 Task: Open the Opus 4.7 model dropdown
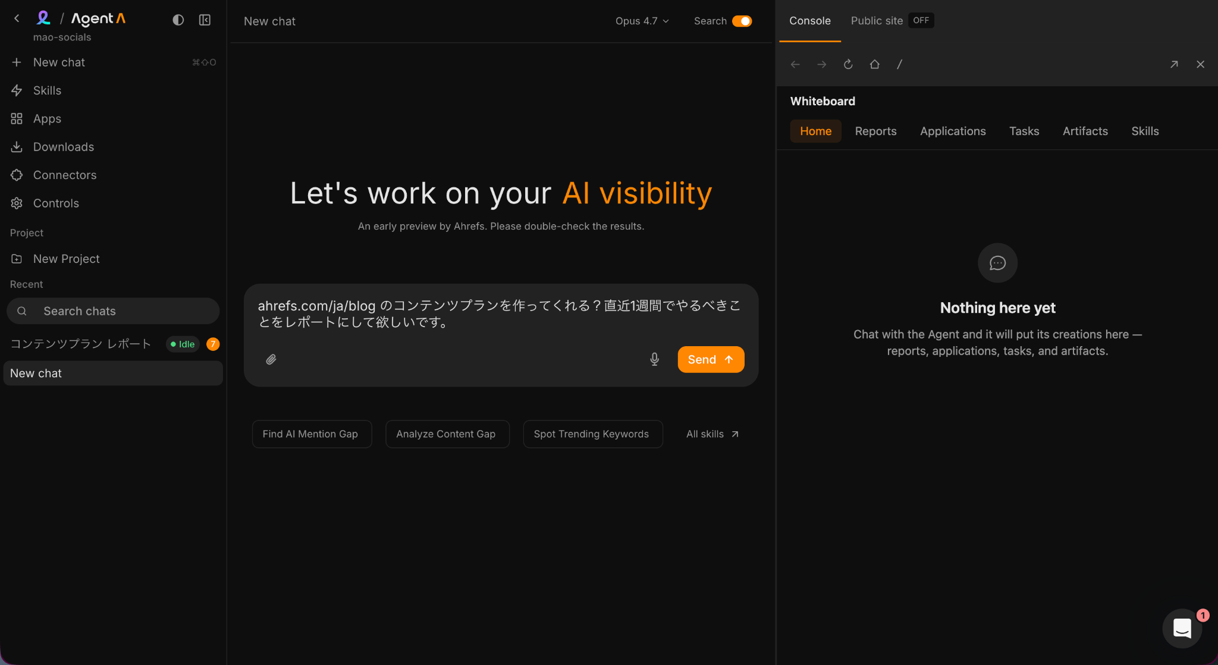point(642,21)
